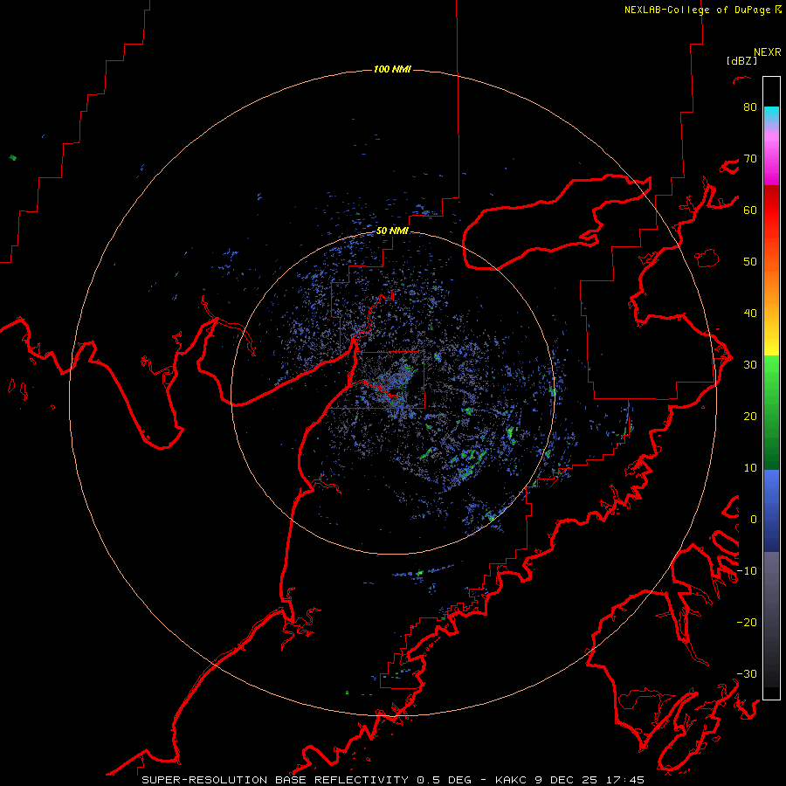Screen dimensions: 786x786
Task: Click the 100 NMI range ring label
Action: [x=392, y=69]
